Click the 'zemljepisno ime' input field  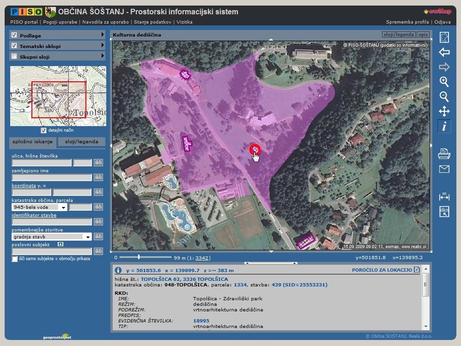51,177
